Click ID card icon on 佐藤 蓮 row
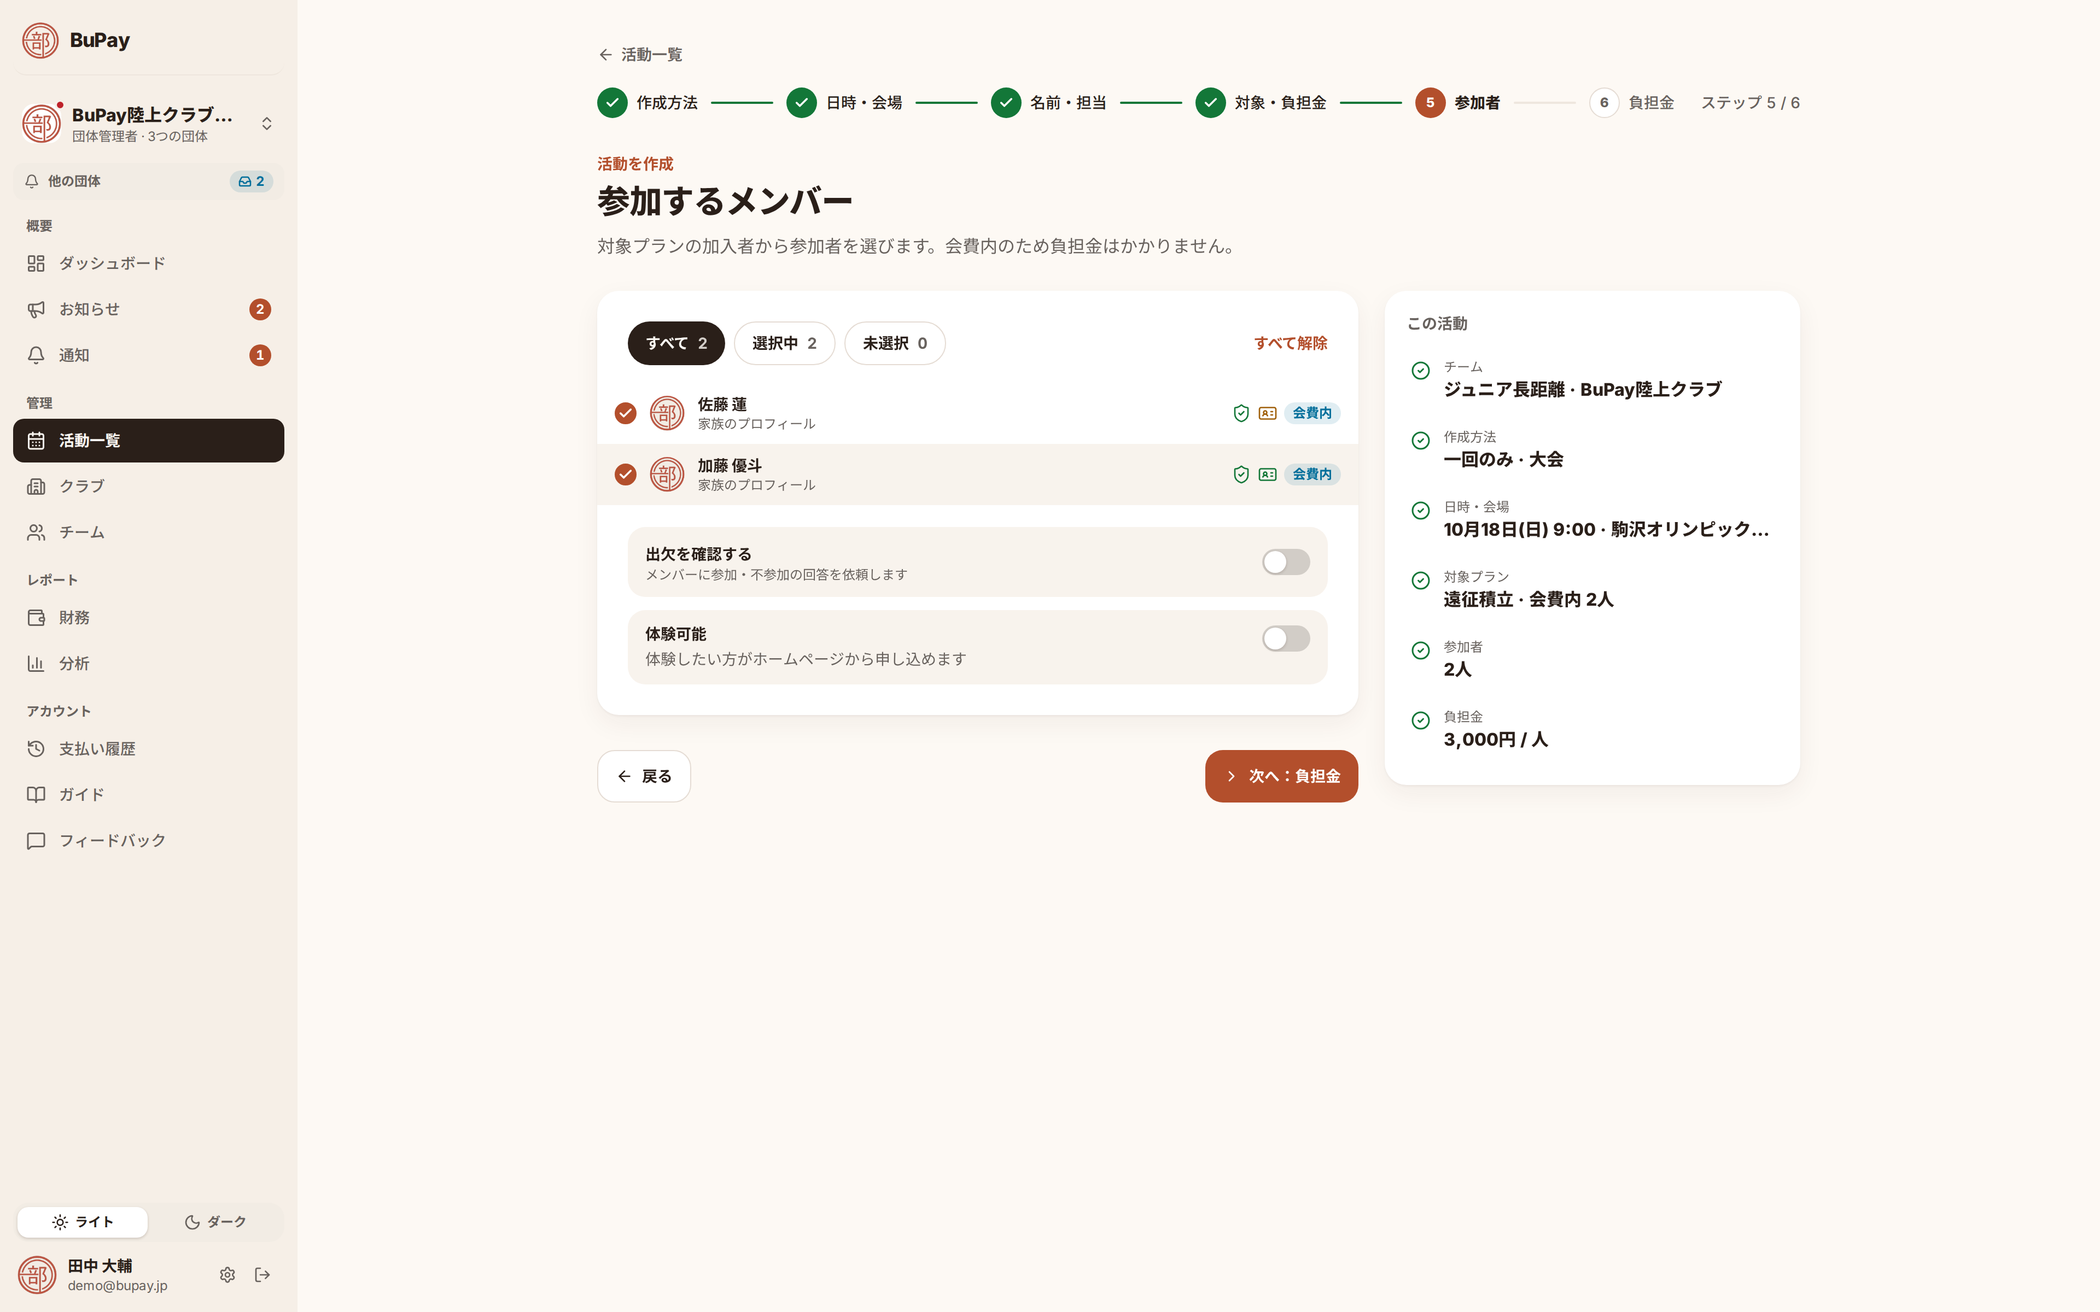Viewport: 2100px width, 1312px height. (1268, 413)
